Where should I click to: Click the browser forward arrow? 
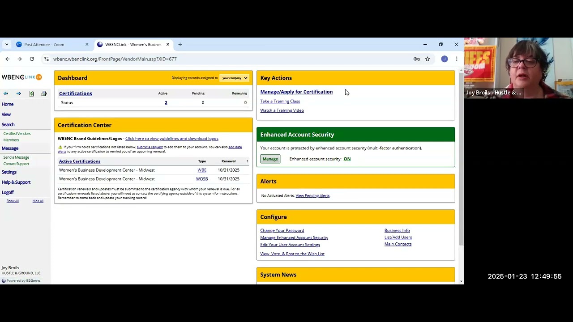coord(20,59)
